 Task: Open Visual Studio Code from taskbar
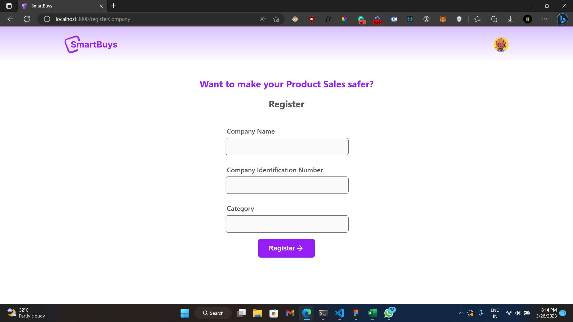[340, 313]
